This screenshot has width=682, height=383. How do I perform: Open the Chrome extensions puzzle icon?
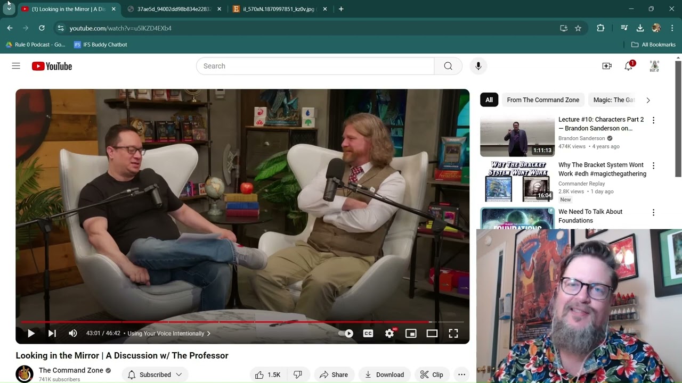[x=600, y=28]
